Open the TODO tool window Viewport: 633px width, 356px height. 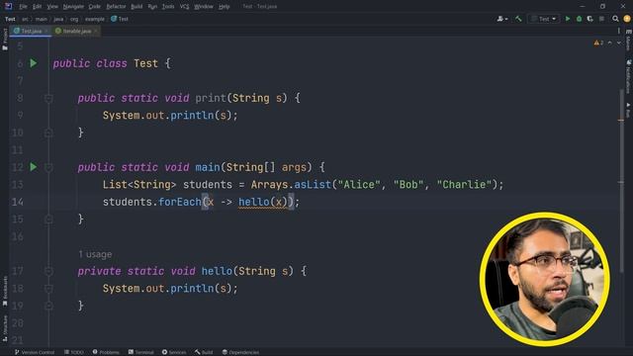(x=74, y=352)
